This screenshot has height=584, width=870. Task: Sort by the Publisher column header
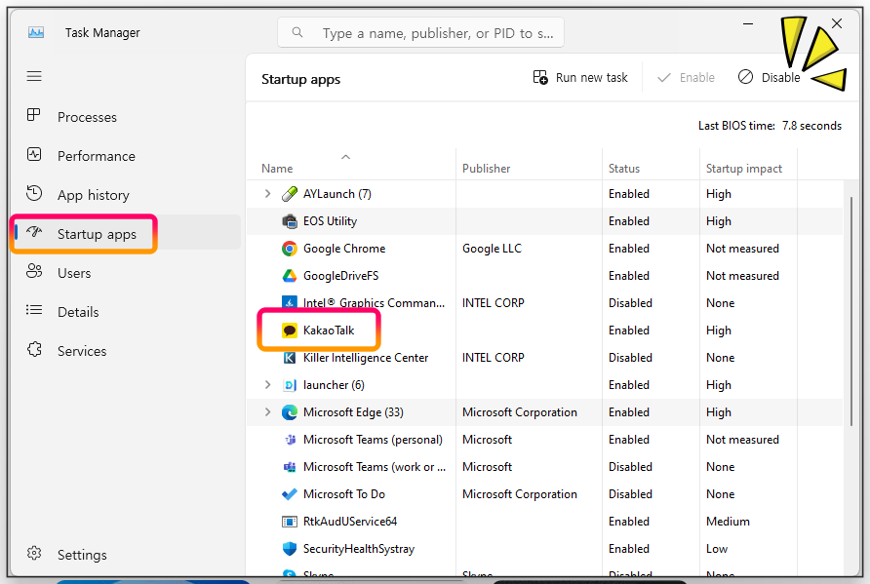486,169
